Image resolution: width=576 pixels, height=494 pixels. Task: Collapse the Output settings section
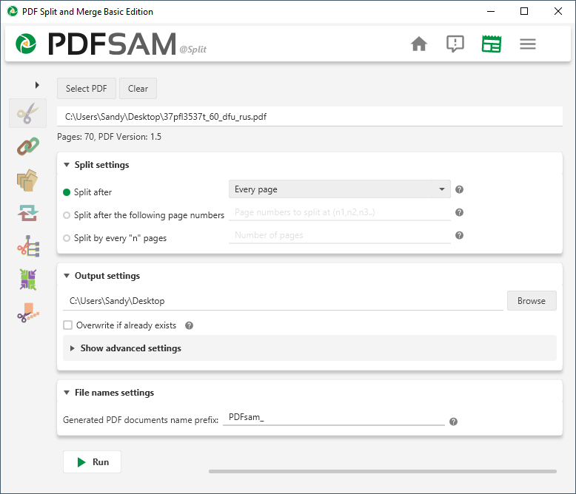tap(67, 276)
